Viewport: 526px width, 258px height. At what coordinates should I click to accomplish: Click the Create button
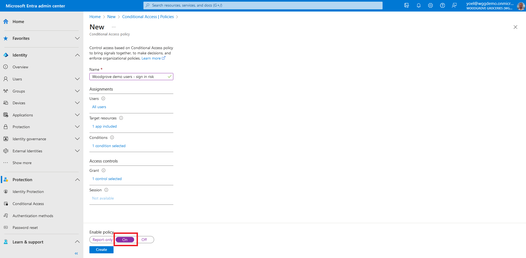[x=101, y=249]
